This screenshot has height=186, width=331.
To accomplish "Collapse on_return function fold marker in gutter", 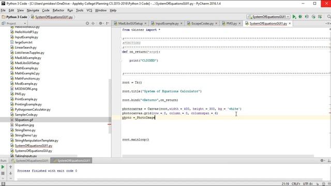I will (121, 52).
